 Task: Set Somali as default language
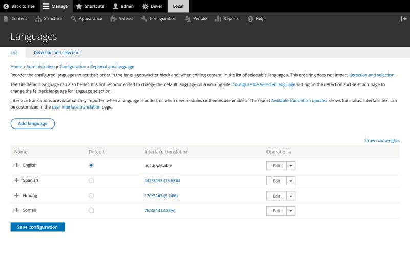[91, 210]
